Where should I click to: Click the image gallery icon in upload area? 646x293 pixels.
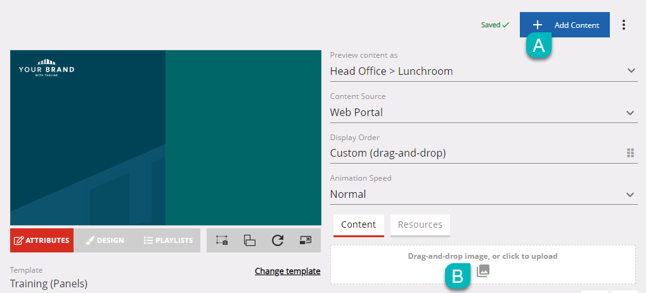483,271
